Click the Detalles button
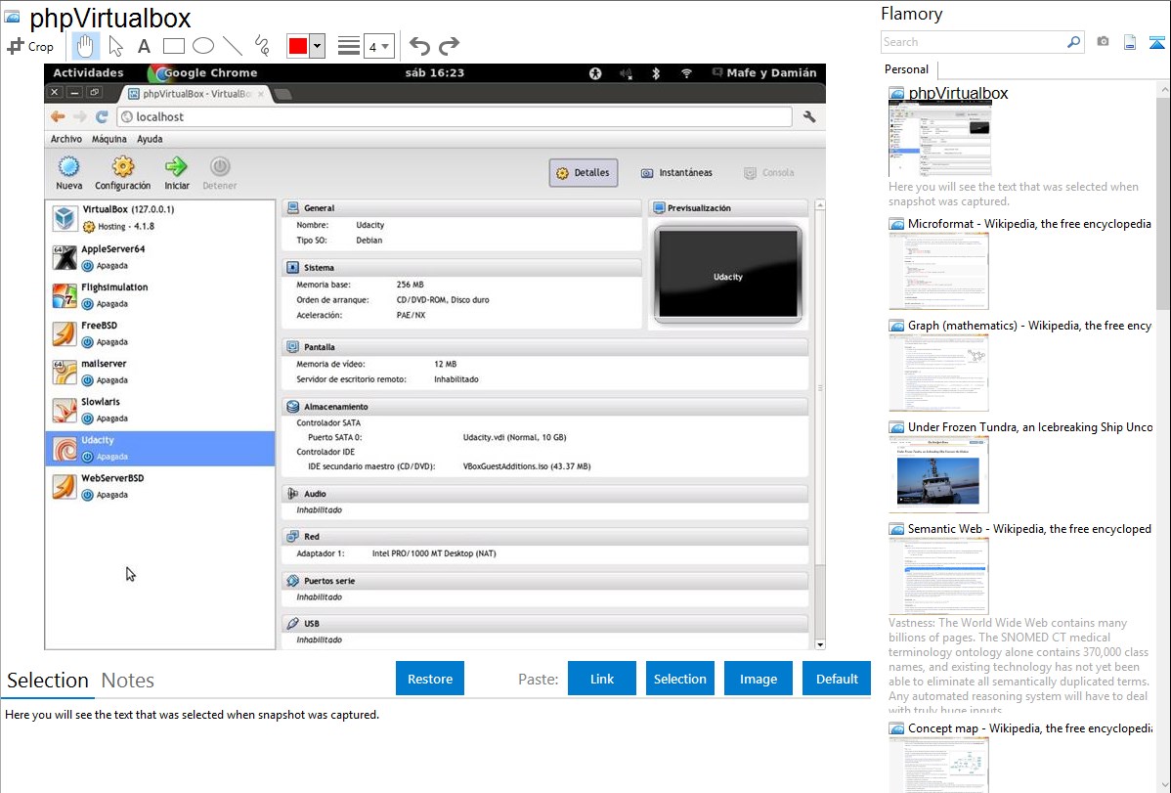Screen dimensions: 1171x793 [x=584, y=173]
